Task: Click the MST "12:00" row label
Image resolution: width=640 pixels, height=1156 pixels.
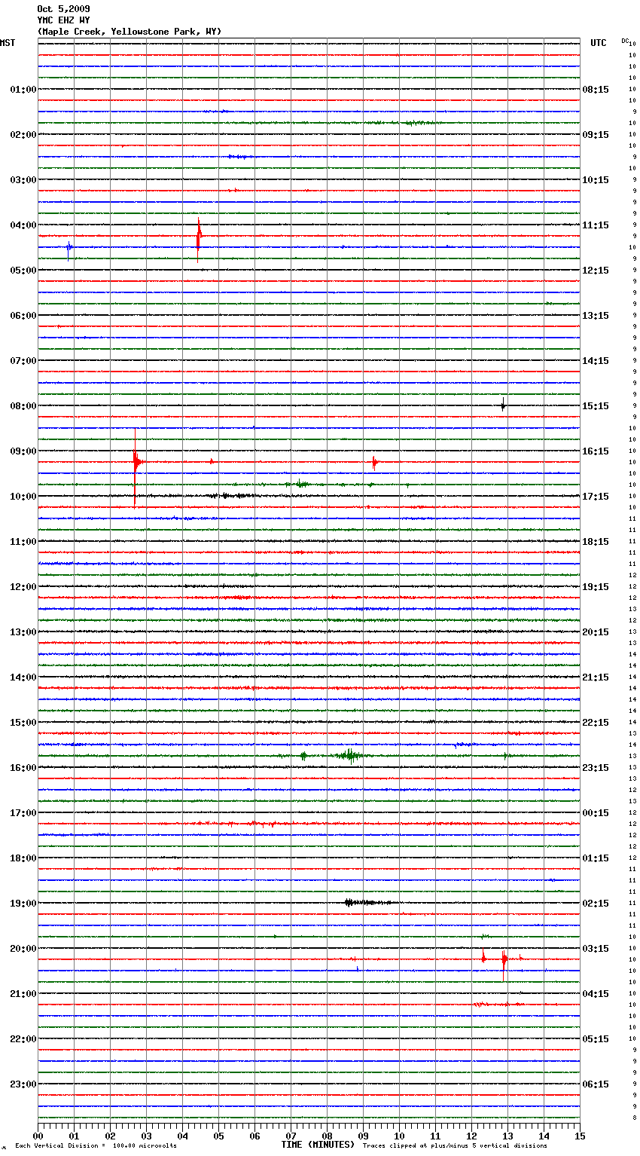Action: tap(23, 587)
